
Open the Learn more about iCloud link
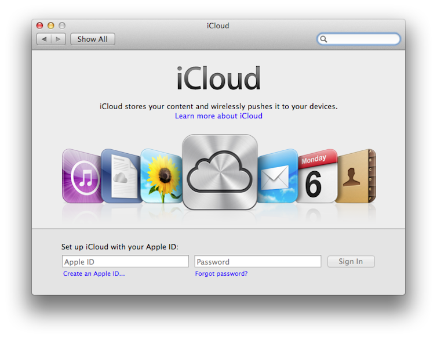218,116
